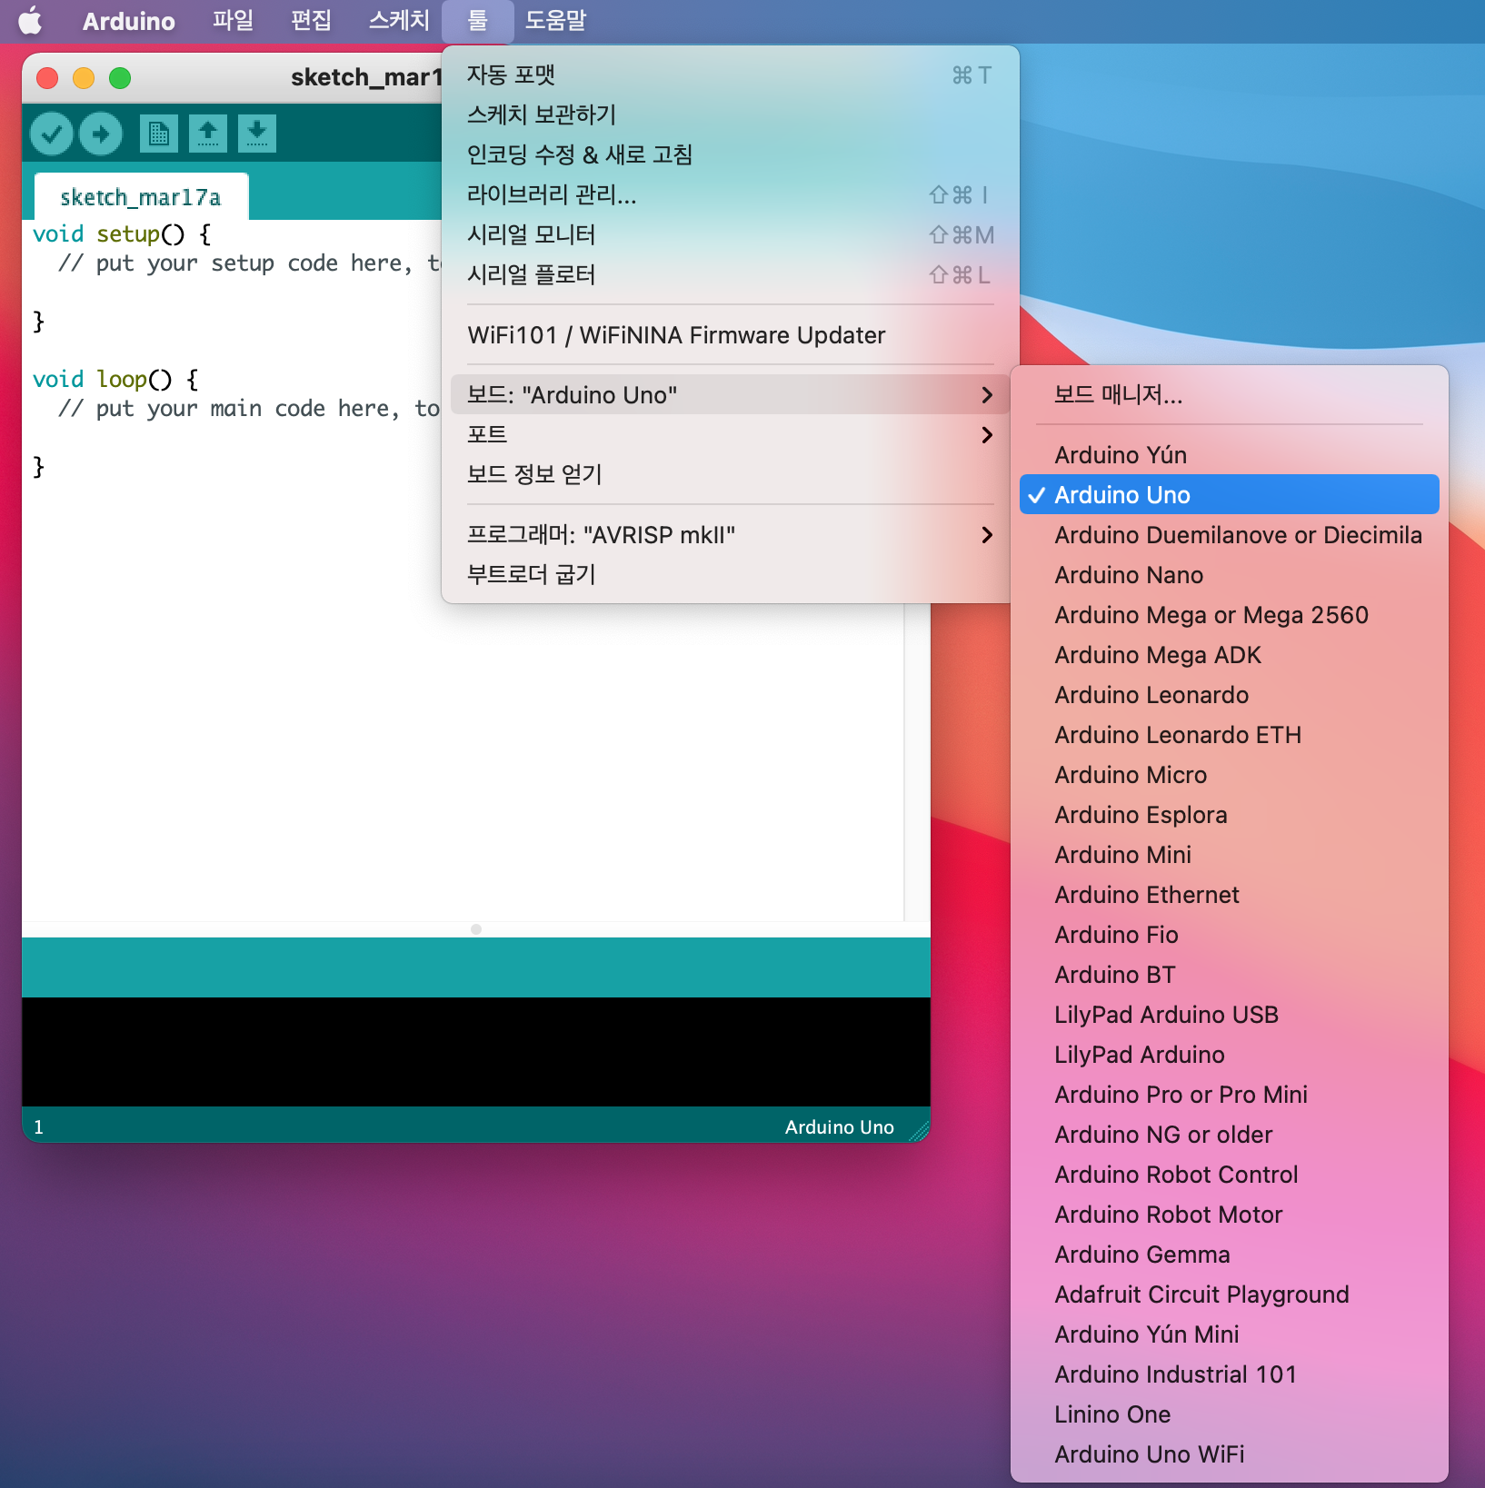1485x1488 pixels.
Task: Select Arduino Duemilanove or Diecimila
Action: (1229, 534)
